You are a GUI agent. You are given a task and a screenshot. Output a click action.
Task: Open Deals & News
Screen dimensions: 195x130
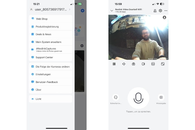(x=50, y=34)
